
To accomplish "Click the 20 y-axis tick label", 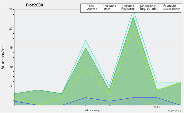I will [x=11, y=29].
